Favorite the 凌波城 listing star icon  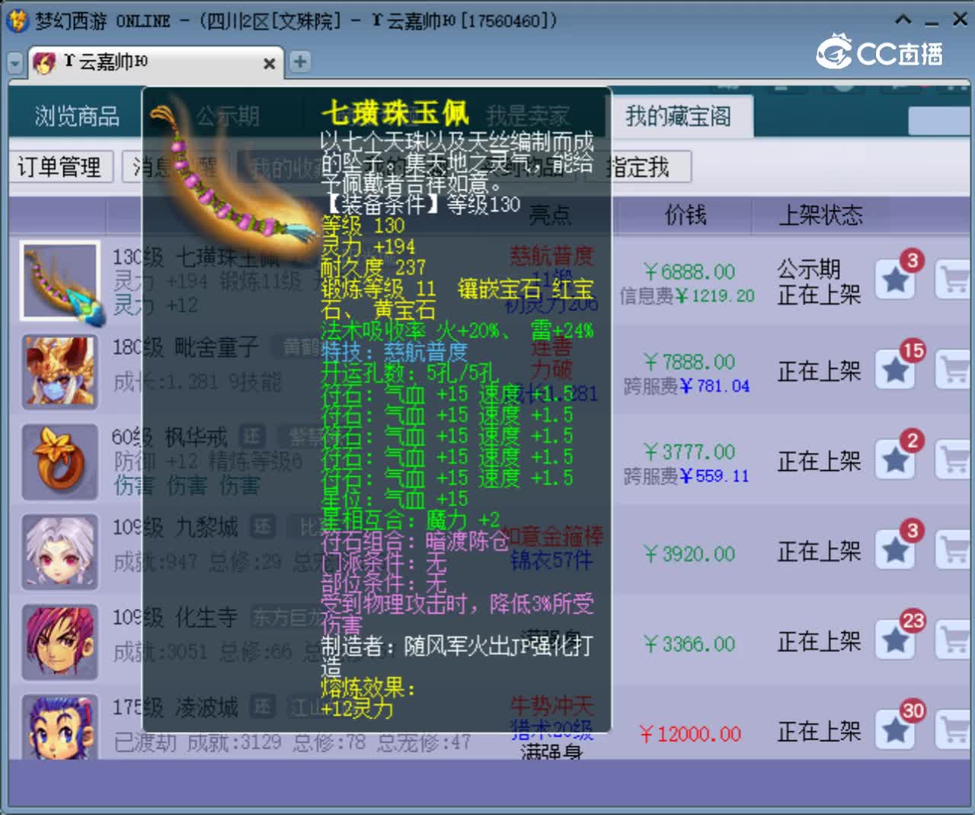tap(896, 731)
